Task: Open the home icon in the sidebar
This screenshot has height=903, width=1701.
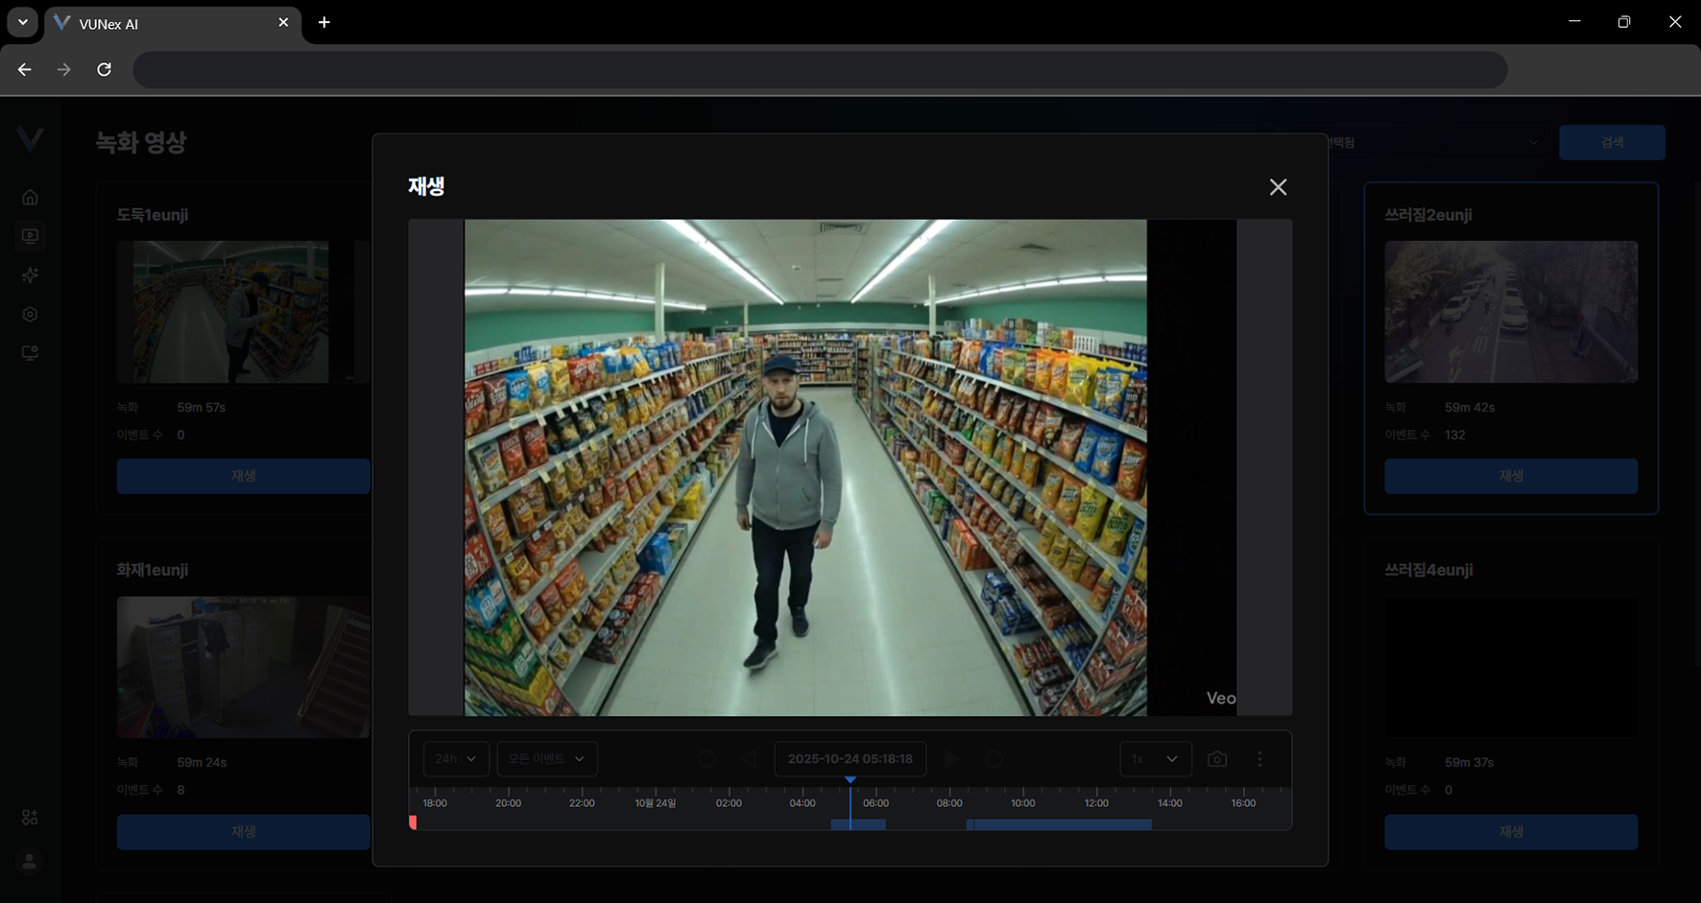Action: [x=30, y=198]
